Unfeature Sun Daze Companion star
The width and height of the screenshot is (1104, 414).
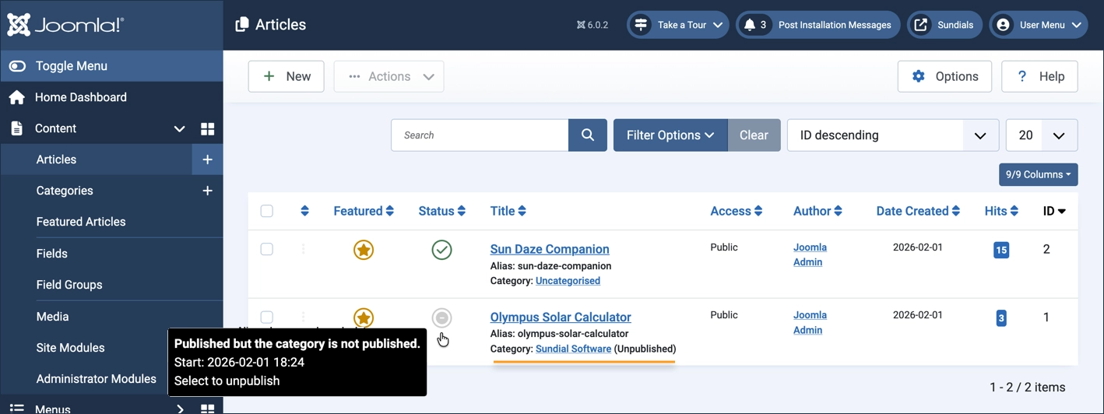[364, 250]
